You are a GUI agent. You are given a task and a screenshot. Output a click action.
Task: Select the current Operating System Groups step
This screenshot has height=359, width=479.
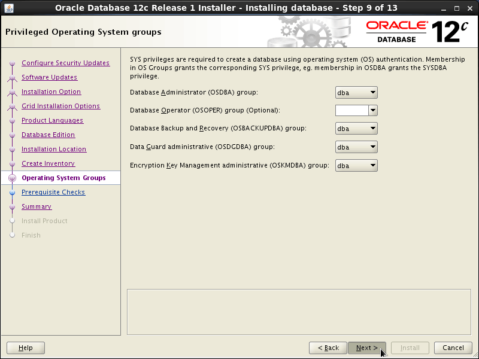[63, 178]
